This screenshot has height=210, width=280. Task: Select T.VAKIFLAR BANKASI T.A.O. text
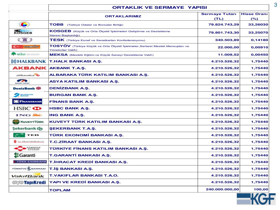point(84,176)
